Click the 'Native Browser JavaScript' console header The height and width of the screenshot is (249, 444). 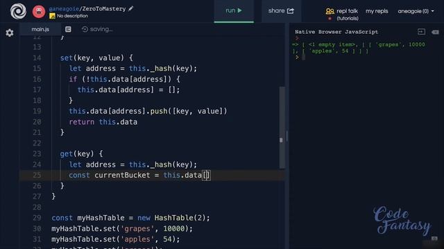(336, 32)
